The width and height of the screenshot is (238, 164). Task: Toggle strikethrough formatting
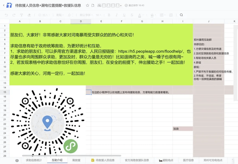[x=132, y=15]
